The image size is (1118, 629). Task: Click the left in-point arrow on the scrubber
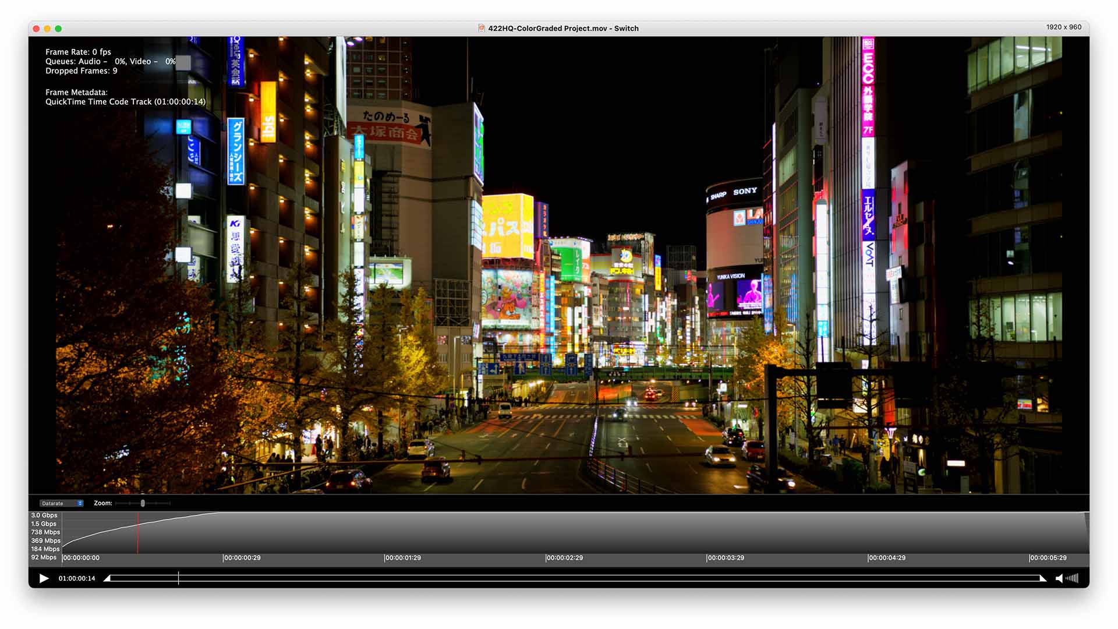click(x=108, y=578)
